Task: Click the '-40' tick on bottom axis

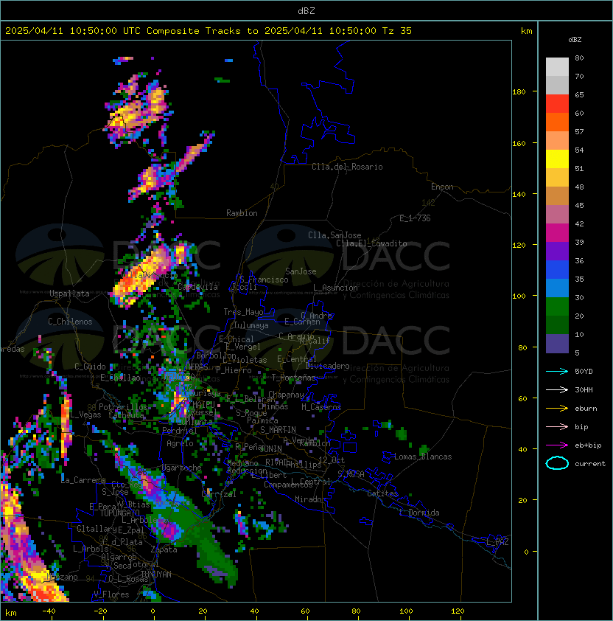Action: coord(49,611)
